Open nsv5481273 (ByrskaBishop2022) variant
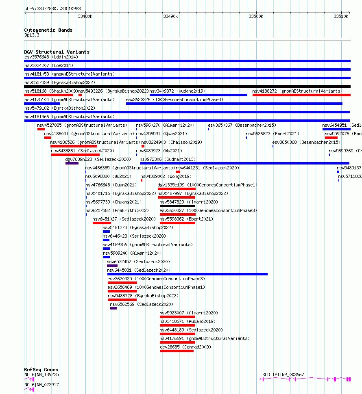 pos(138,228)
